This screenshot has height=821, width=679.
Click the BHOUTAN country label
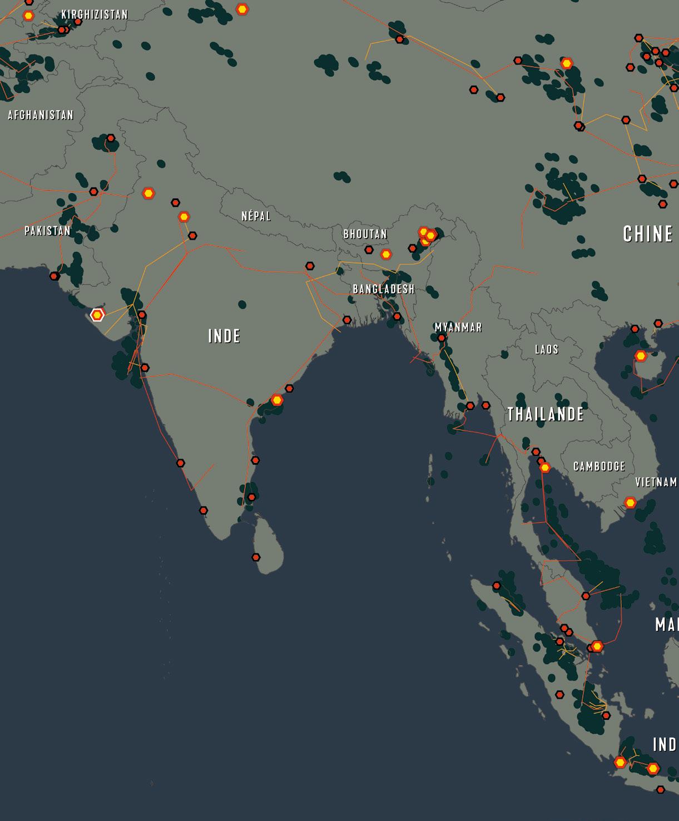coord(365,234)
